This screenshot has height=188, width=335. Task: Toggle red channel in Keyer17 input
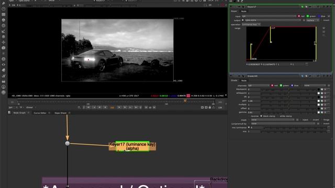tap(299, 16)
